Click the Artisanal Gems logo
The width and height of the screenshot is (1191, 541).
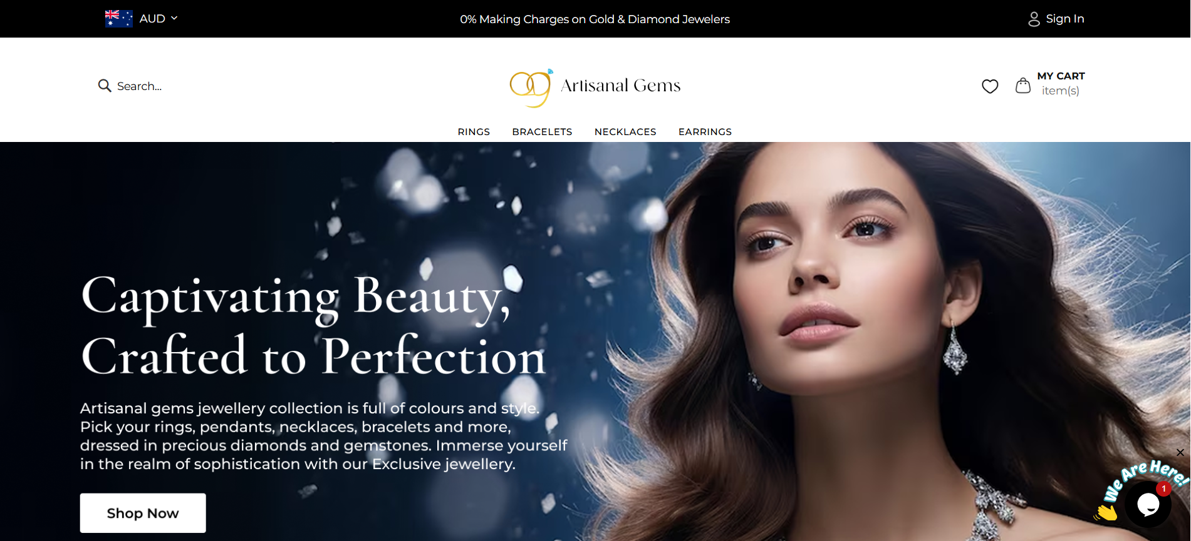(595, 87)
